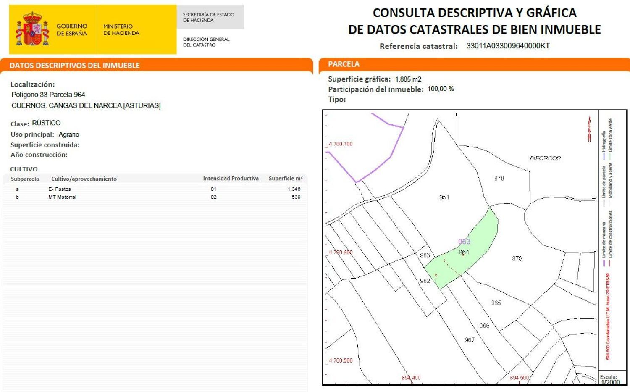The width and height of the screenshot is (630, 392).
Task: Expand the CULTIVO table section
Action: [x=24, y=169]
